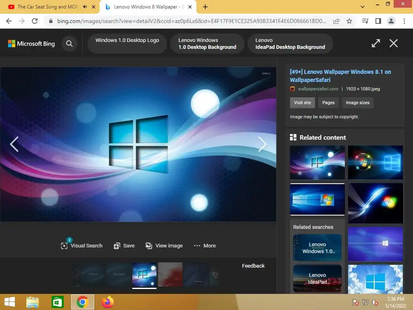Open the Pages button
Viewport: 413px width, 310px height.
tap(328, 103)
